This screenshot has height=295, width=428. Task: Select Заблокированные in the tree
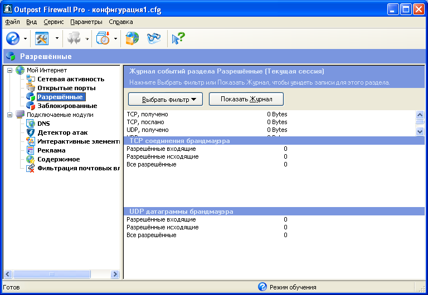coord(67,106)
